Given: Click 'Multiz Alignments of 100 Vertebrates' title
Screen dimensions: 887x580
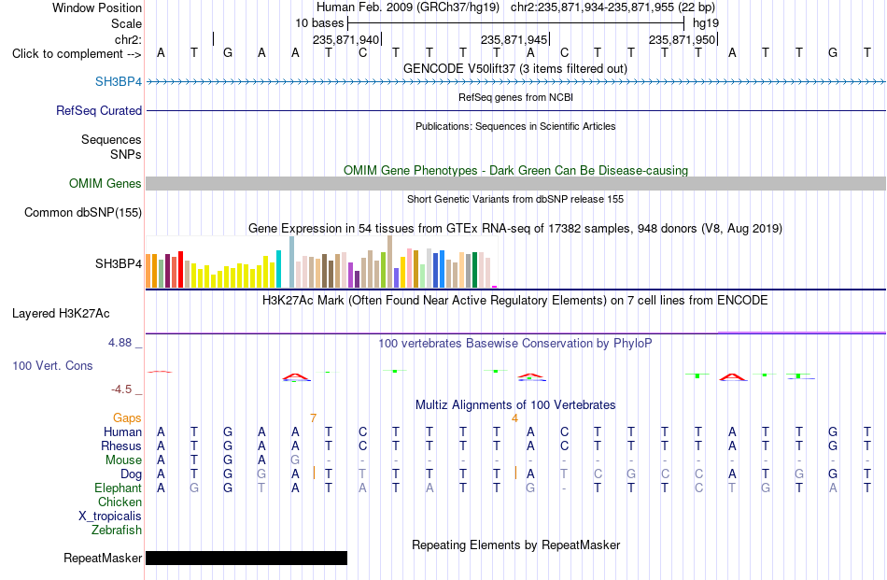Looking at the screenshot, I should click(x=515, y=405).
